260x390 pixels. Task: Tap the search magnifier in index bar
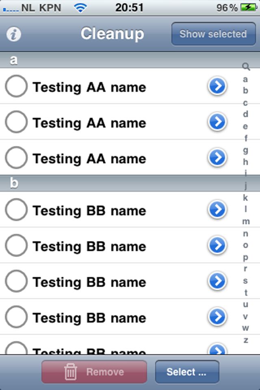click(246, 66)
